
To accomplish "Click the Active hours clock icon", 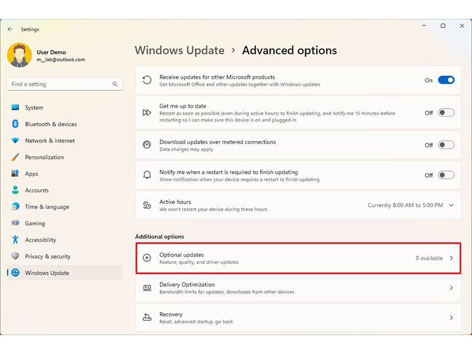I will pyautogui.click(x=147, y=205).
